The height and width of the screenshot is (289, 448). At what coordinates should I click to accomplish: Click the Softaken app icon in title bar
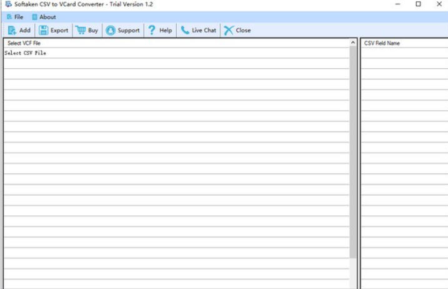point(7,4)
